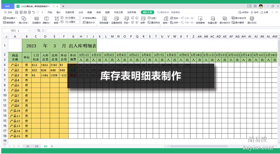Click the next sheet navigation arrow

(14, 146)
